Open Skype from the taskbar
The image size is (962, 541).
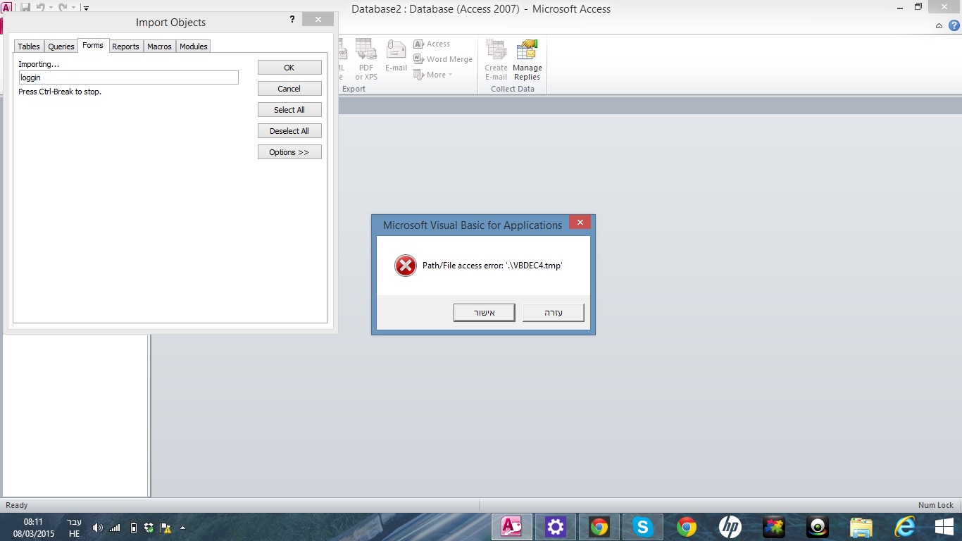pos(642,527)
